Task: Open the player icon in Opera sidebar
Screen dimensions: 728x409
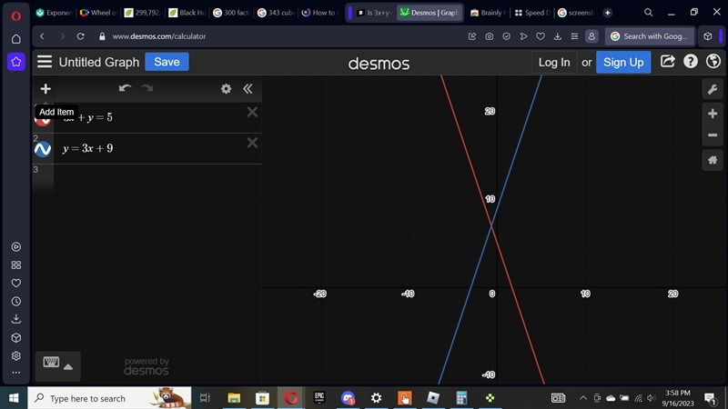Action: click(x=16, y=246)
